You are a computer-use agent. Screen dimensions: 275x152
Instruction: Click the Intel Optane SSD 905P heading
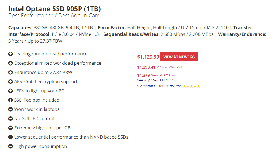point(55,8)
